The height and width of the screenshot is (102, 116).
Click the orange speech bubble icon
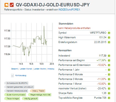(6, 5)
